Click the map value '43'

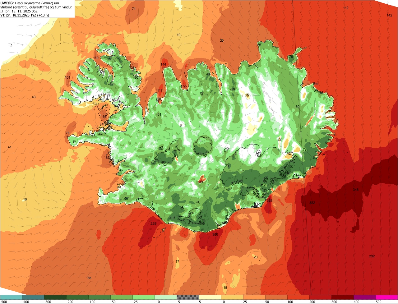34,97
